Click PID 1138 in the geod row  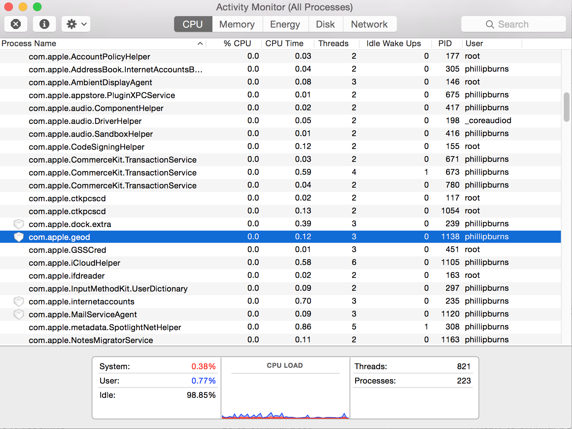(x=450, y=237)
